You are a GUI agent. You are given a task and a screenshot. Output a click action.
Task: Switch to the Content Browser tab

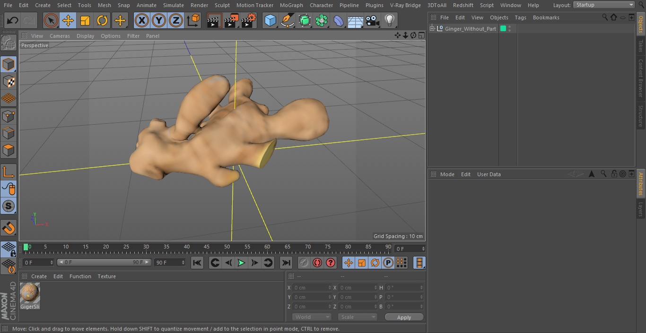[x=641, y=78]
